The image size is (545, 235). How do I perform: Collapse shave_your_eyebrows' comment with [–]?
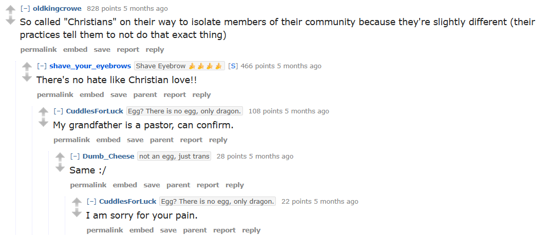coord(42,66)
